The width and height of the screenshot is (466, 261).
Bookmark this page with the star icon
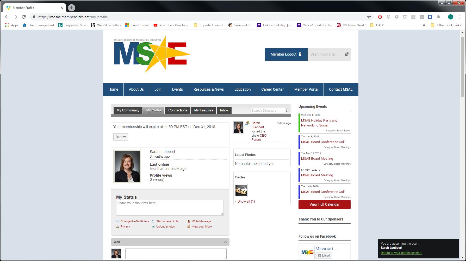(369, 17)
